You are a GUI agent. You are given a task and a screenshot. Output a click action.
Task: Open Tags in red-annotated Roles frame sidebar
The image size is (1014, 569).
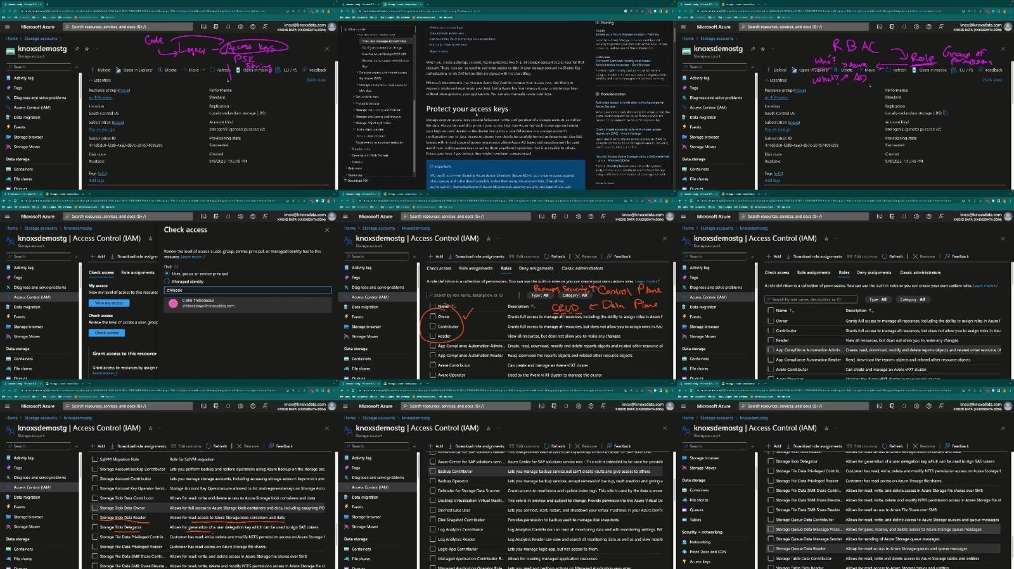coord(356,277)
